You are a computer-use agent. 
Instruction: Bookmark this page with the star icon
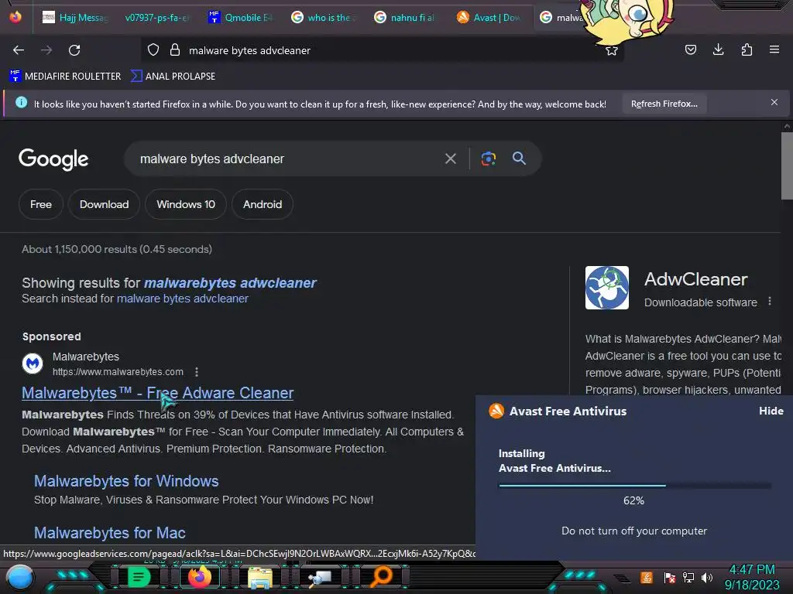pos(612,50)
